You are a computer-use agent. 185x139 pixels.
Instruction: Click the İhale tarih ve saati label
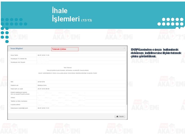[x=17, y=89]
